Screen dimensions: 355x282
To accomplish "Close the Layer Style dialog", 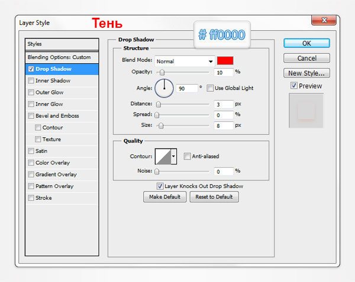I will click(x=324, y=20).
